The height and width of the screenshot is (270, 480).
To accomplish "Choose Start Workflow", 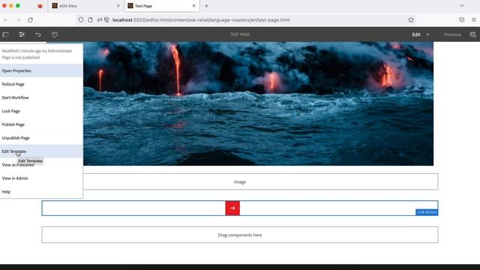I will 41,97.
